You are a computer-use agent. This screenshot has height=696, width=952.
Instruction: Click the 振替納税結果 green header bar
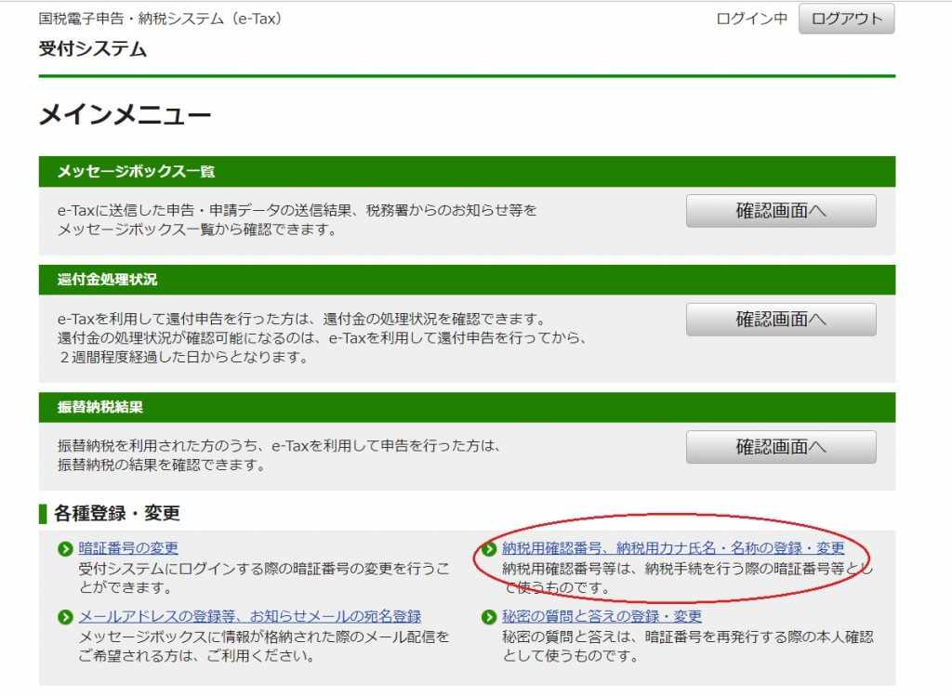[467, 407]
